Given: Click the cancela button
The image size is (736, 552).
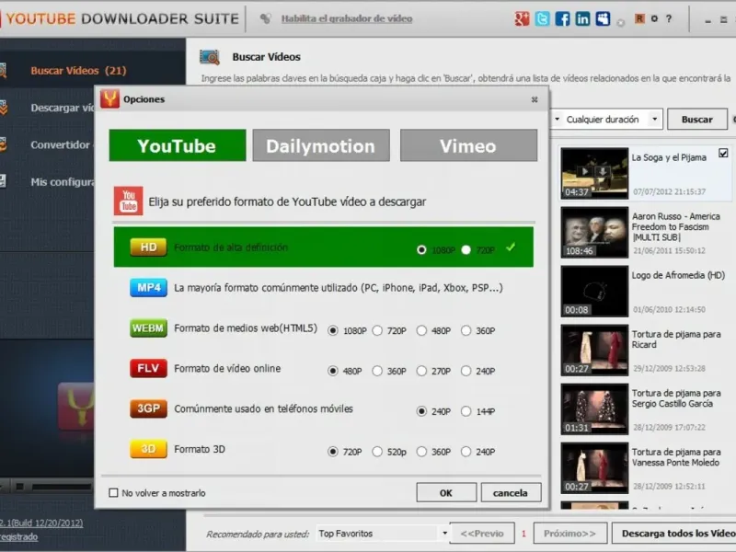Looking at the screenshot, I should coord(511,493).
